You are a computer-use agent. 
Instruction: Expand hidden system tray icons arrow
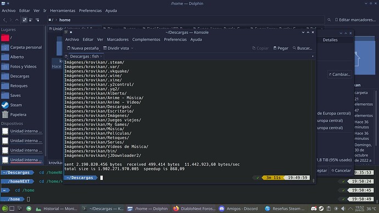click(350, 209)
